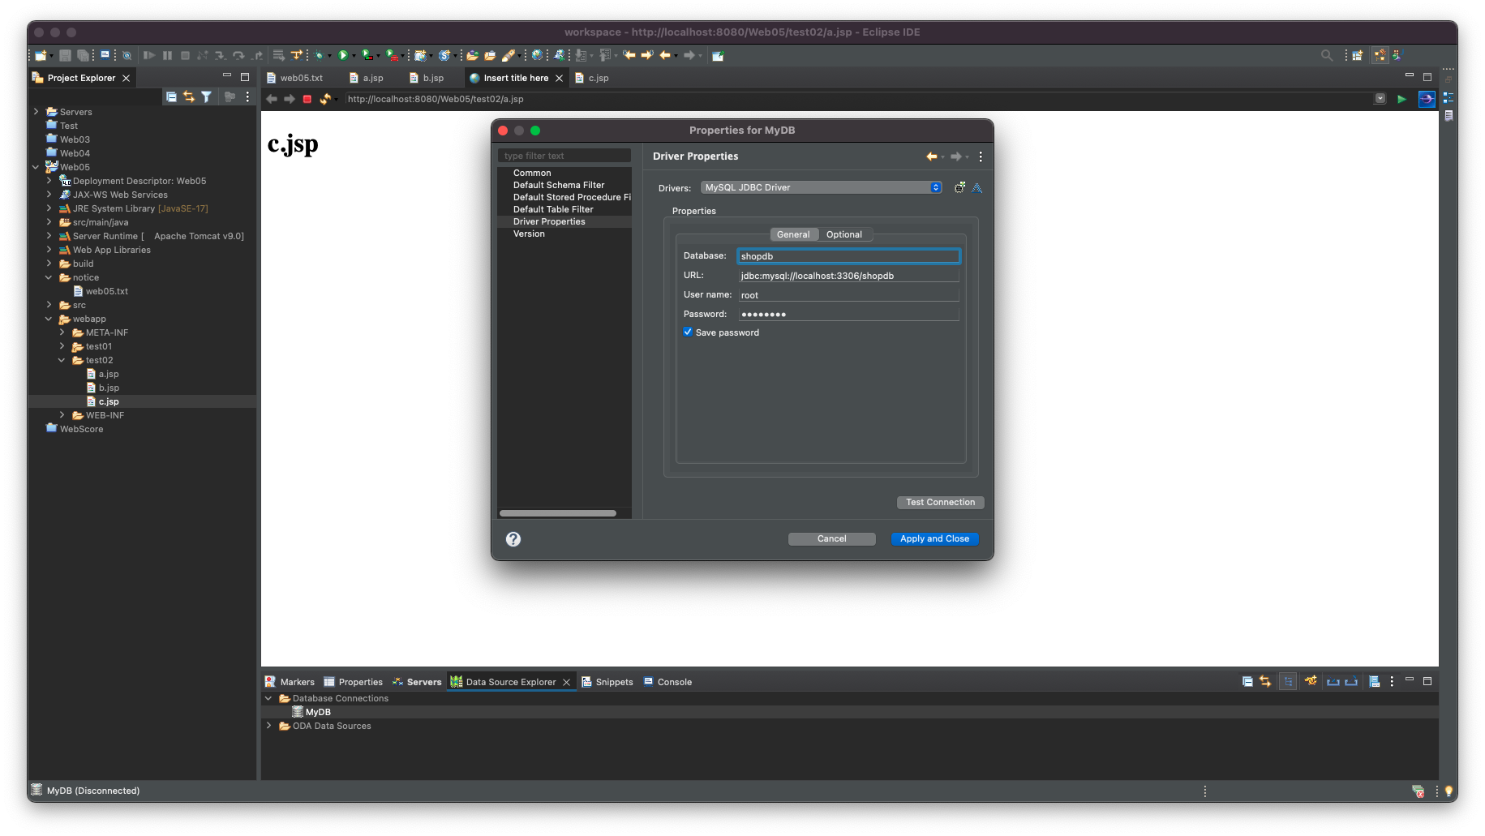The image size is (1485, 836).
Task: Click the type filter text box
Action: click(x=564, y=156)
